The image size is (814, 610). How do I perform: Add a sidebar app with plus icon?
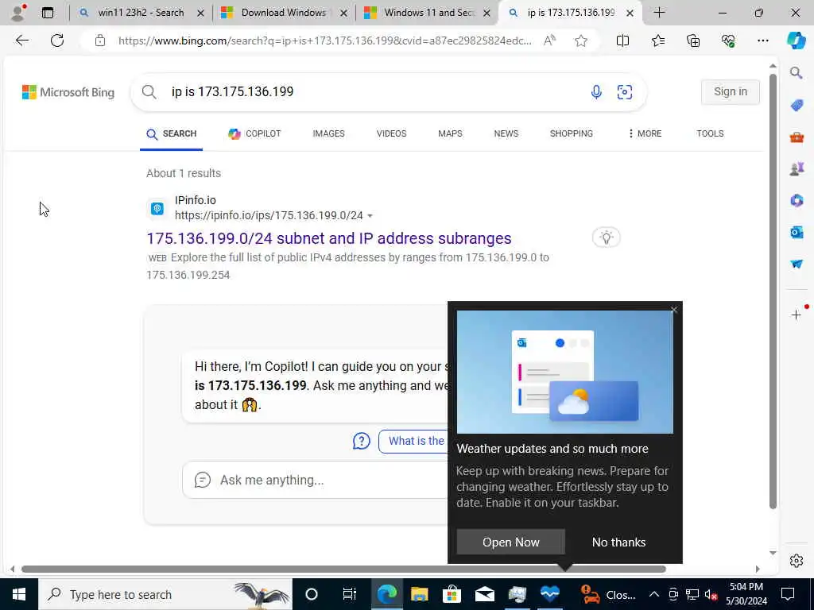[x=797, y=315]
